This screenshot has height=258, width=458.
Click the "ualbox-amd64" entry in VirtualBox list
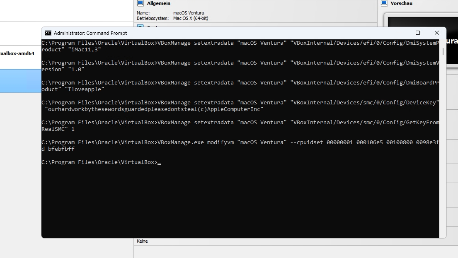17,53
